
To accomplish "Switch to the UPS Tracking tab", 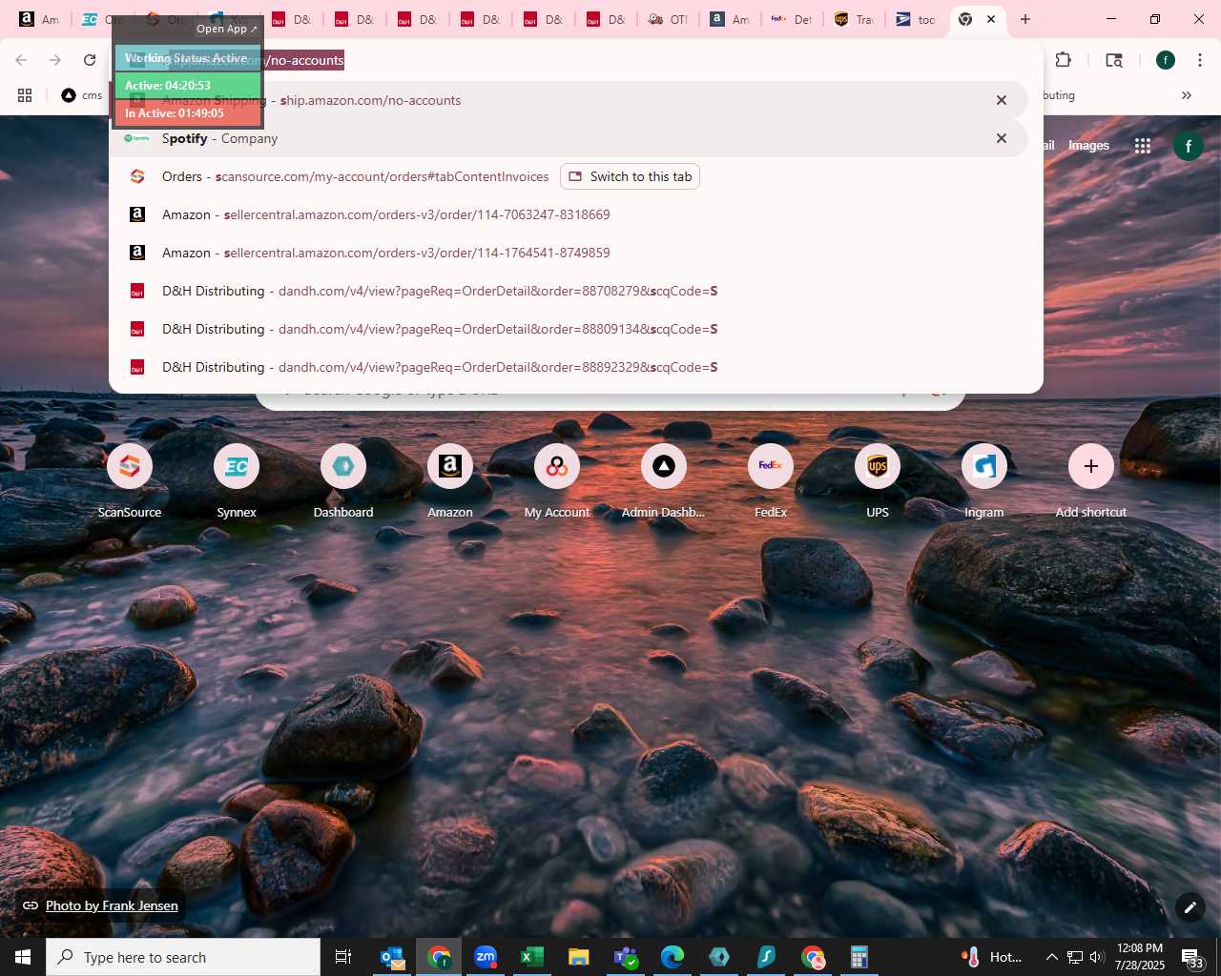I will click(x=854, y=19).
